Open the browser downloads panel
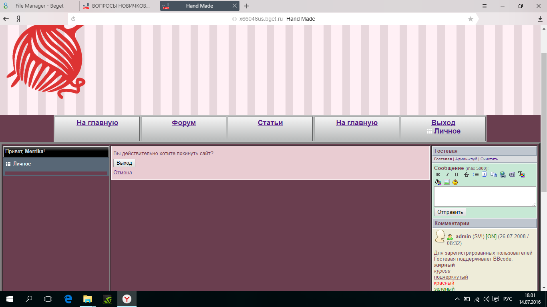The image size is (547, 307). pyautogui.click(x=540, y=19)
